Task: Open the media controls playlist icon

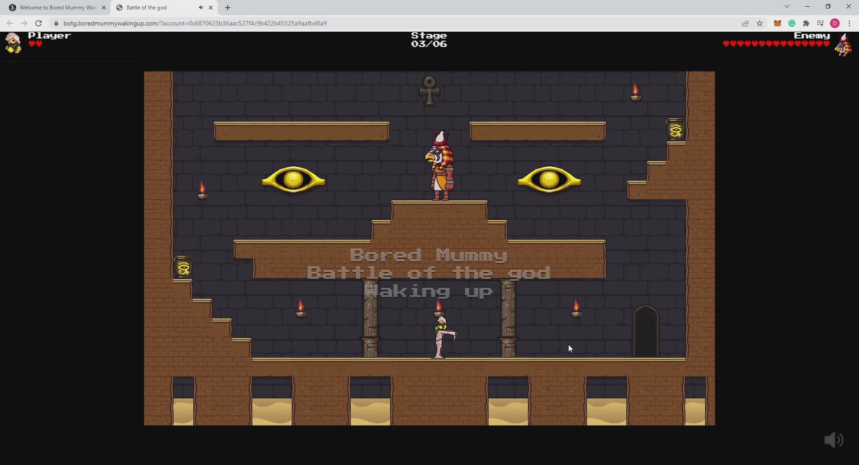Action: click(x=820, y=23)
